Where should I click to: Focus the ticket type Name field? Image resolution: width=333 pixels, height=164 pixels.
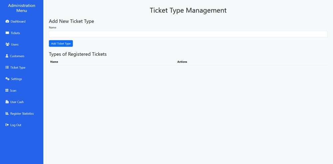(x=188, y=34)
